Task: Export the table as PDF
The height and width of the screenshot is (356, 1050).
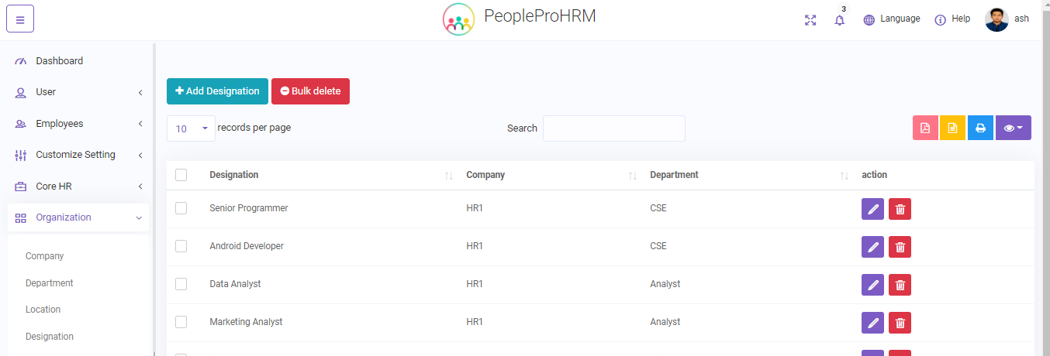Action: (925, 128)
